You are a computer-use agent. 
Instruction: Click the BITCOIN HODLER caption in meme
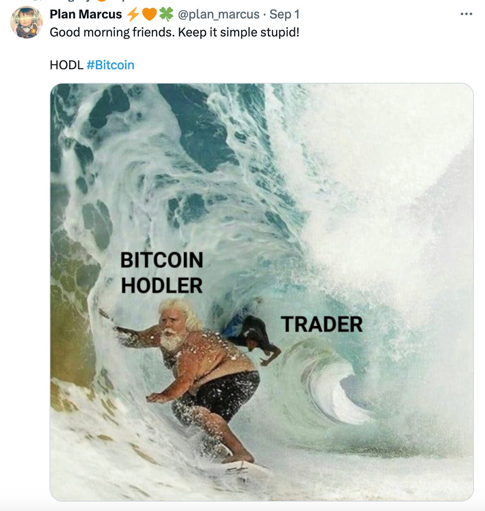pos(162,273)
